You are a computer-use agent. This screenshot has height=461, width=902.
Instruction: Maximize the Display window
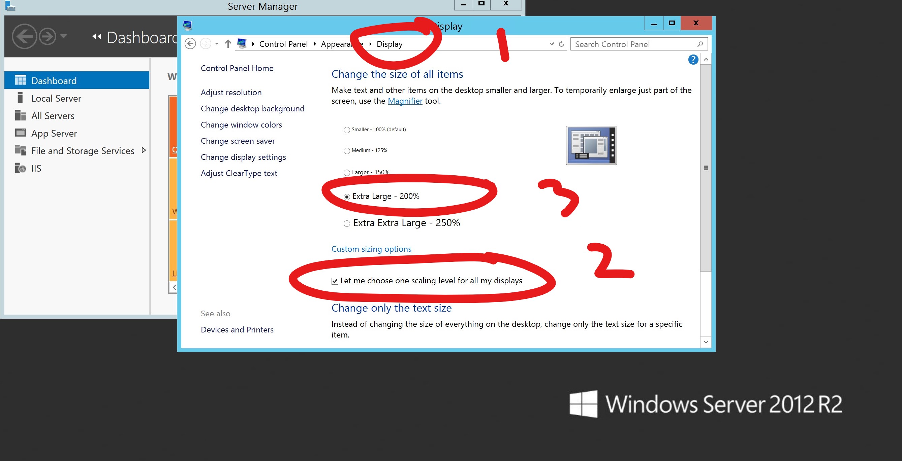(x=672, y=23)
